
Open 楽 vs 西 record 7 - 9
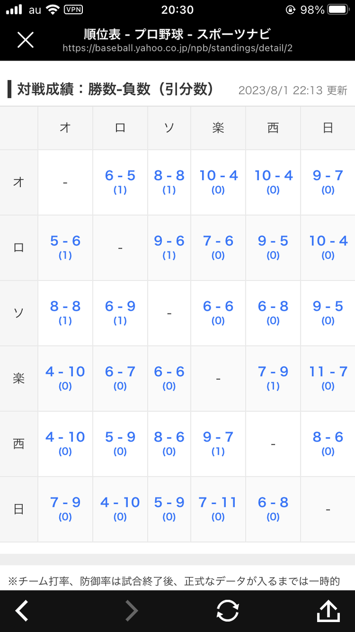273,372
